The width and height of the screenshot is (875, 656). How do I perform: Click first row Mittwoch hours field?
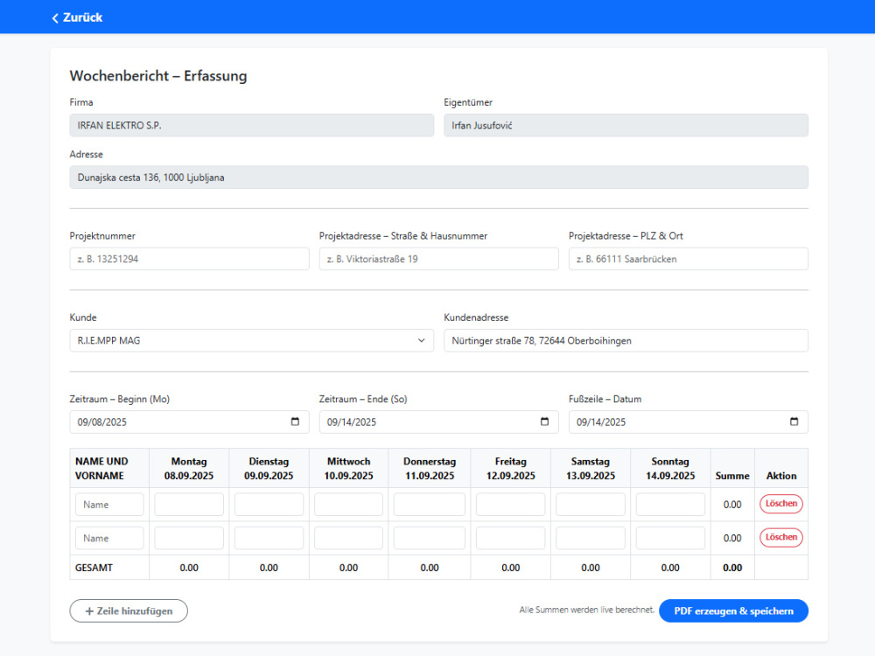(x=349, y=505)
